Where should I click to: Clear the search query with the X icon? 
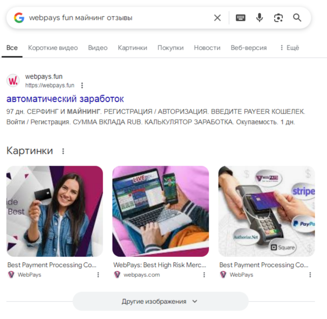tap(217, 18)
